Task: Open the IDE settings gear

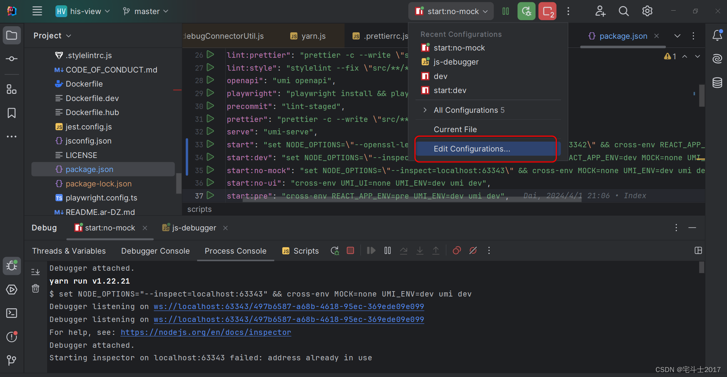Action: [647, 11]
